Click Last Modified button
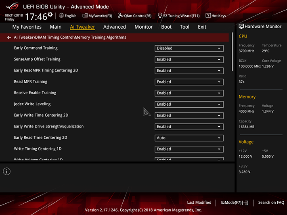The height and width of the screenshot is (215, 287). (199, 202)
